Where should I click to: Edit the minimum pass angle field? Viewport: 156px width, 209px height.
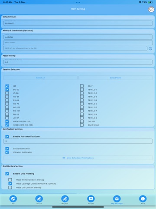[78, 62]
